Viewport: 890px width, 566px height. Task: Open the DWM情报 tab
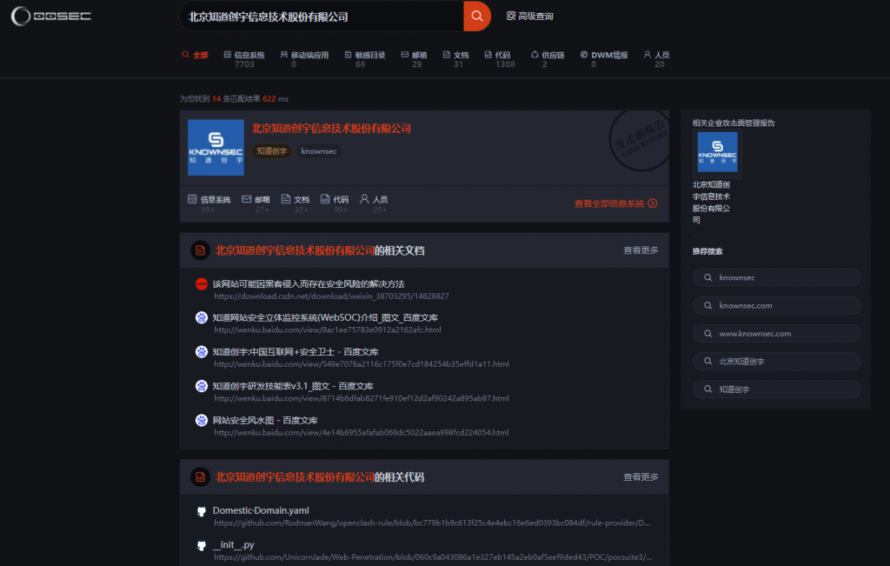[604, 59]
